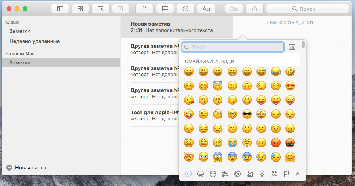Viewport: 355px width, 186px height.
Task: Insert the hugging face emoji
Action: (x=290, y=157)
